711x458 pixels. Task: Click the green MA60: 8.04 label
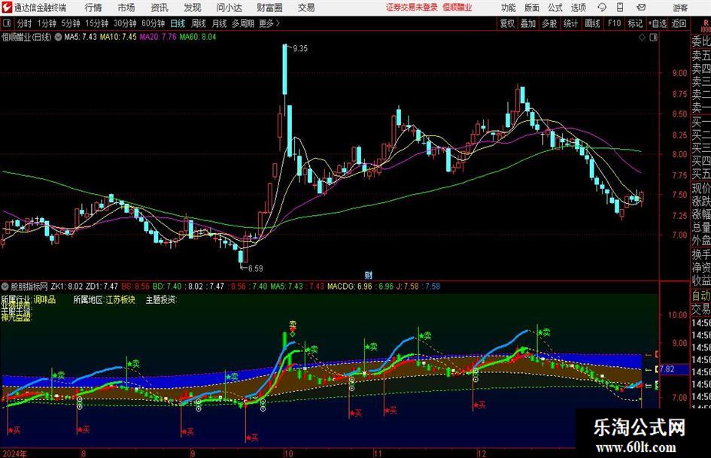[x=198, y=37]
